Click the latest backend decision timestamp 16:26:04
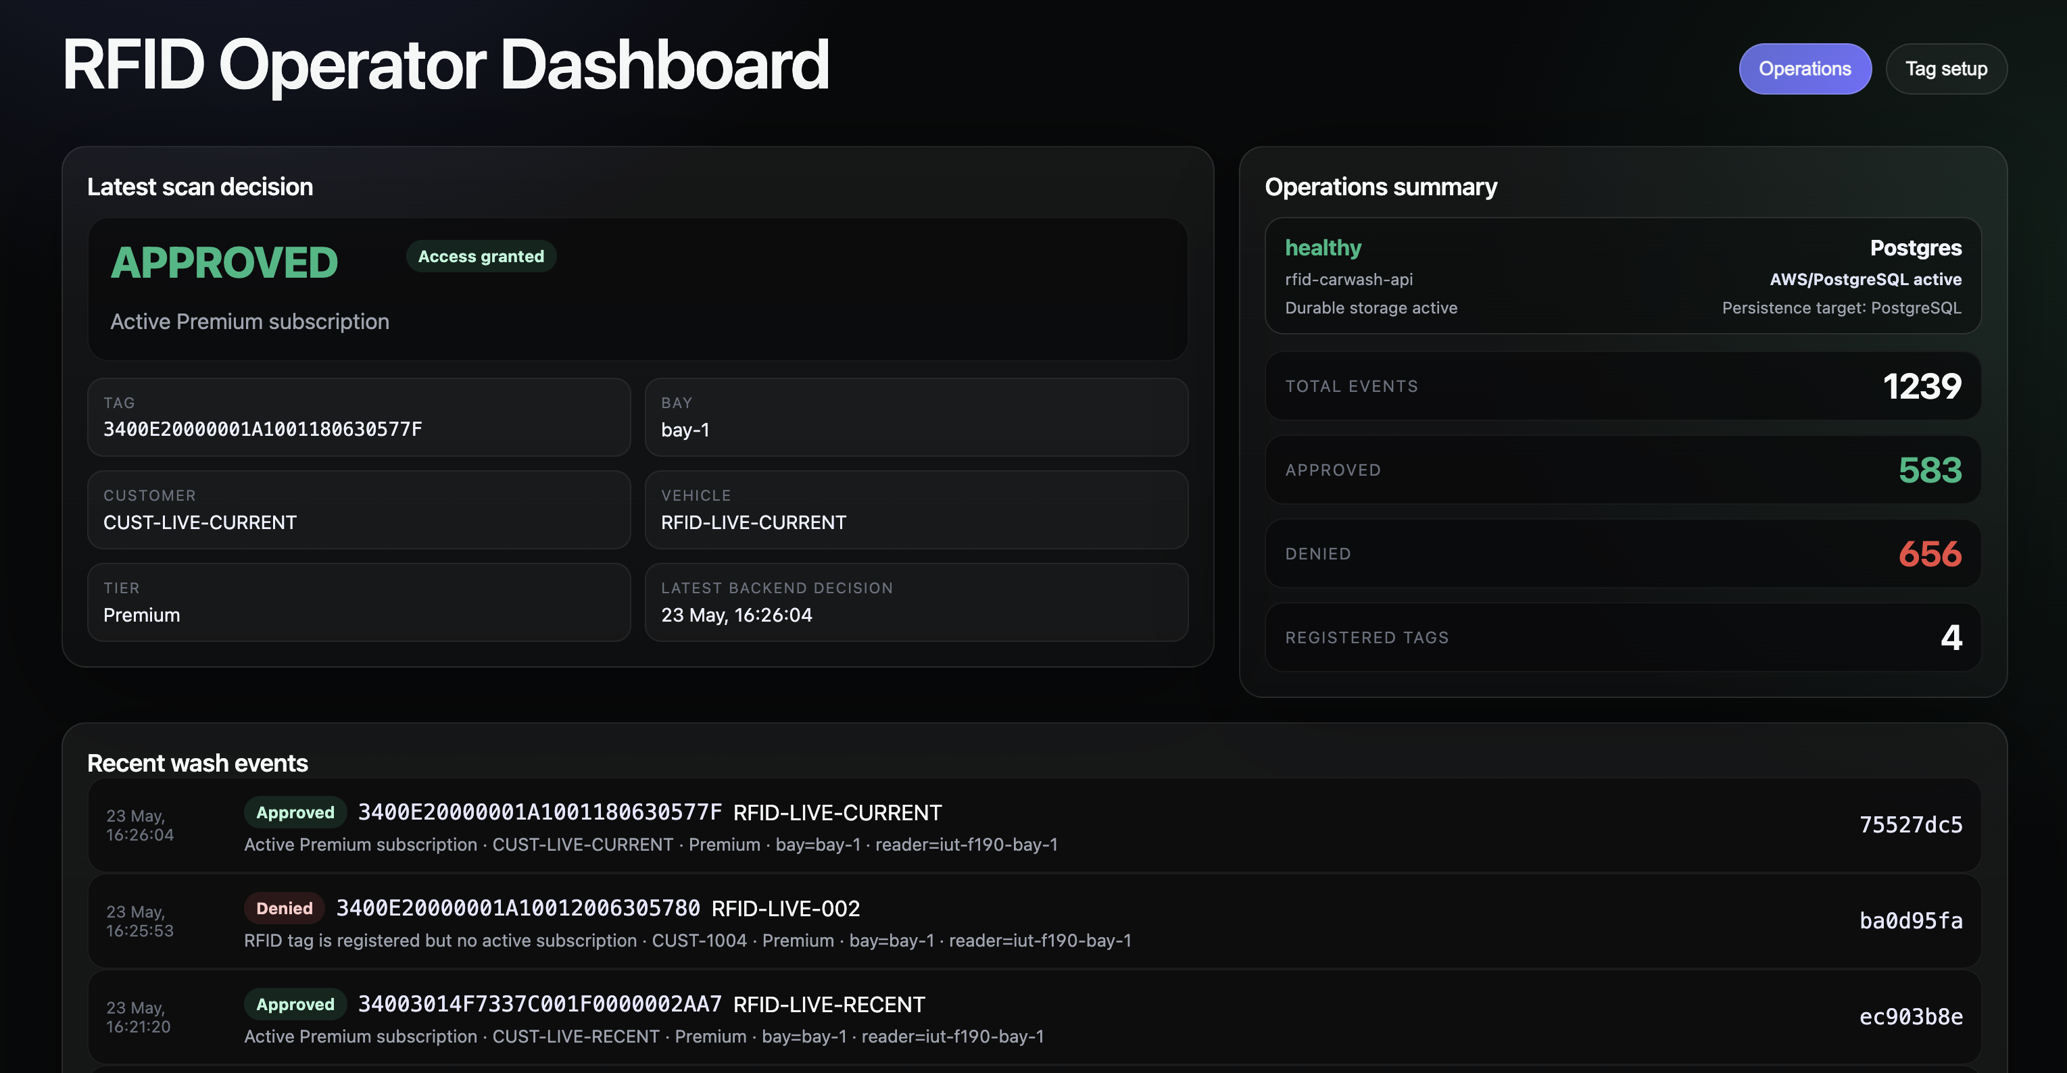 pos(737,615)
